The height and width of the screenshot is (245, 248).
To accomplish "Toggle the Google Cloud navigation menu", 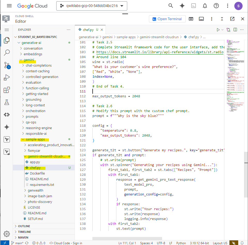I will pos(9,6).
